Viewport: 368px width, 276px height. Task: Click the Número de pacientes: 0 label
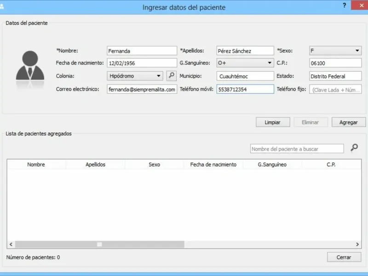click(x=33, y=257)
